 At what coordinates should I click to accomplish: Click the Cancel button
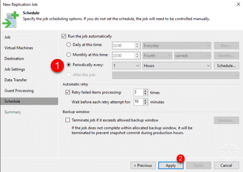[226, 165]
